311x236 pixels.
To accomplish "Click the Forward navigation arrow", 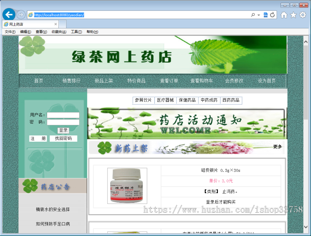I will coord(20,15).
